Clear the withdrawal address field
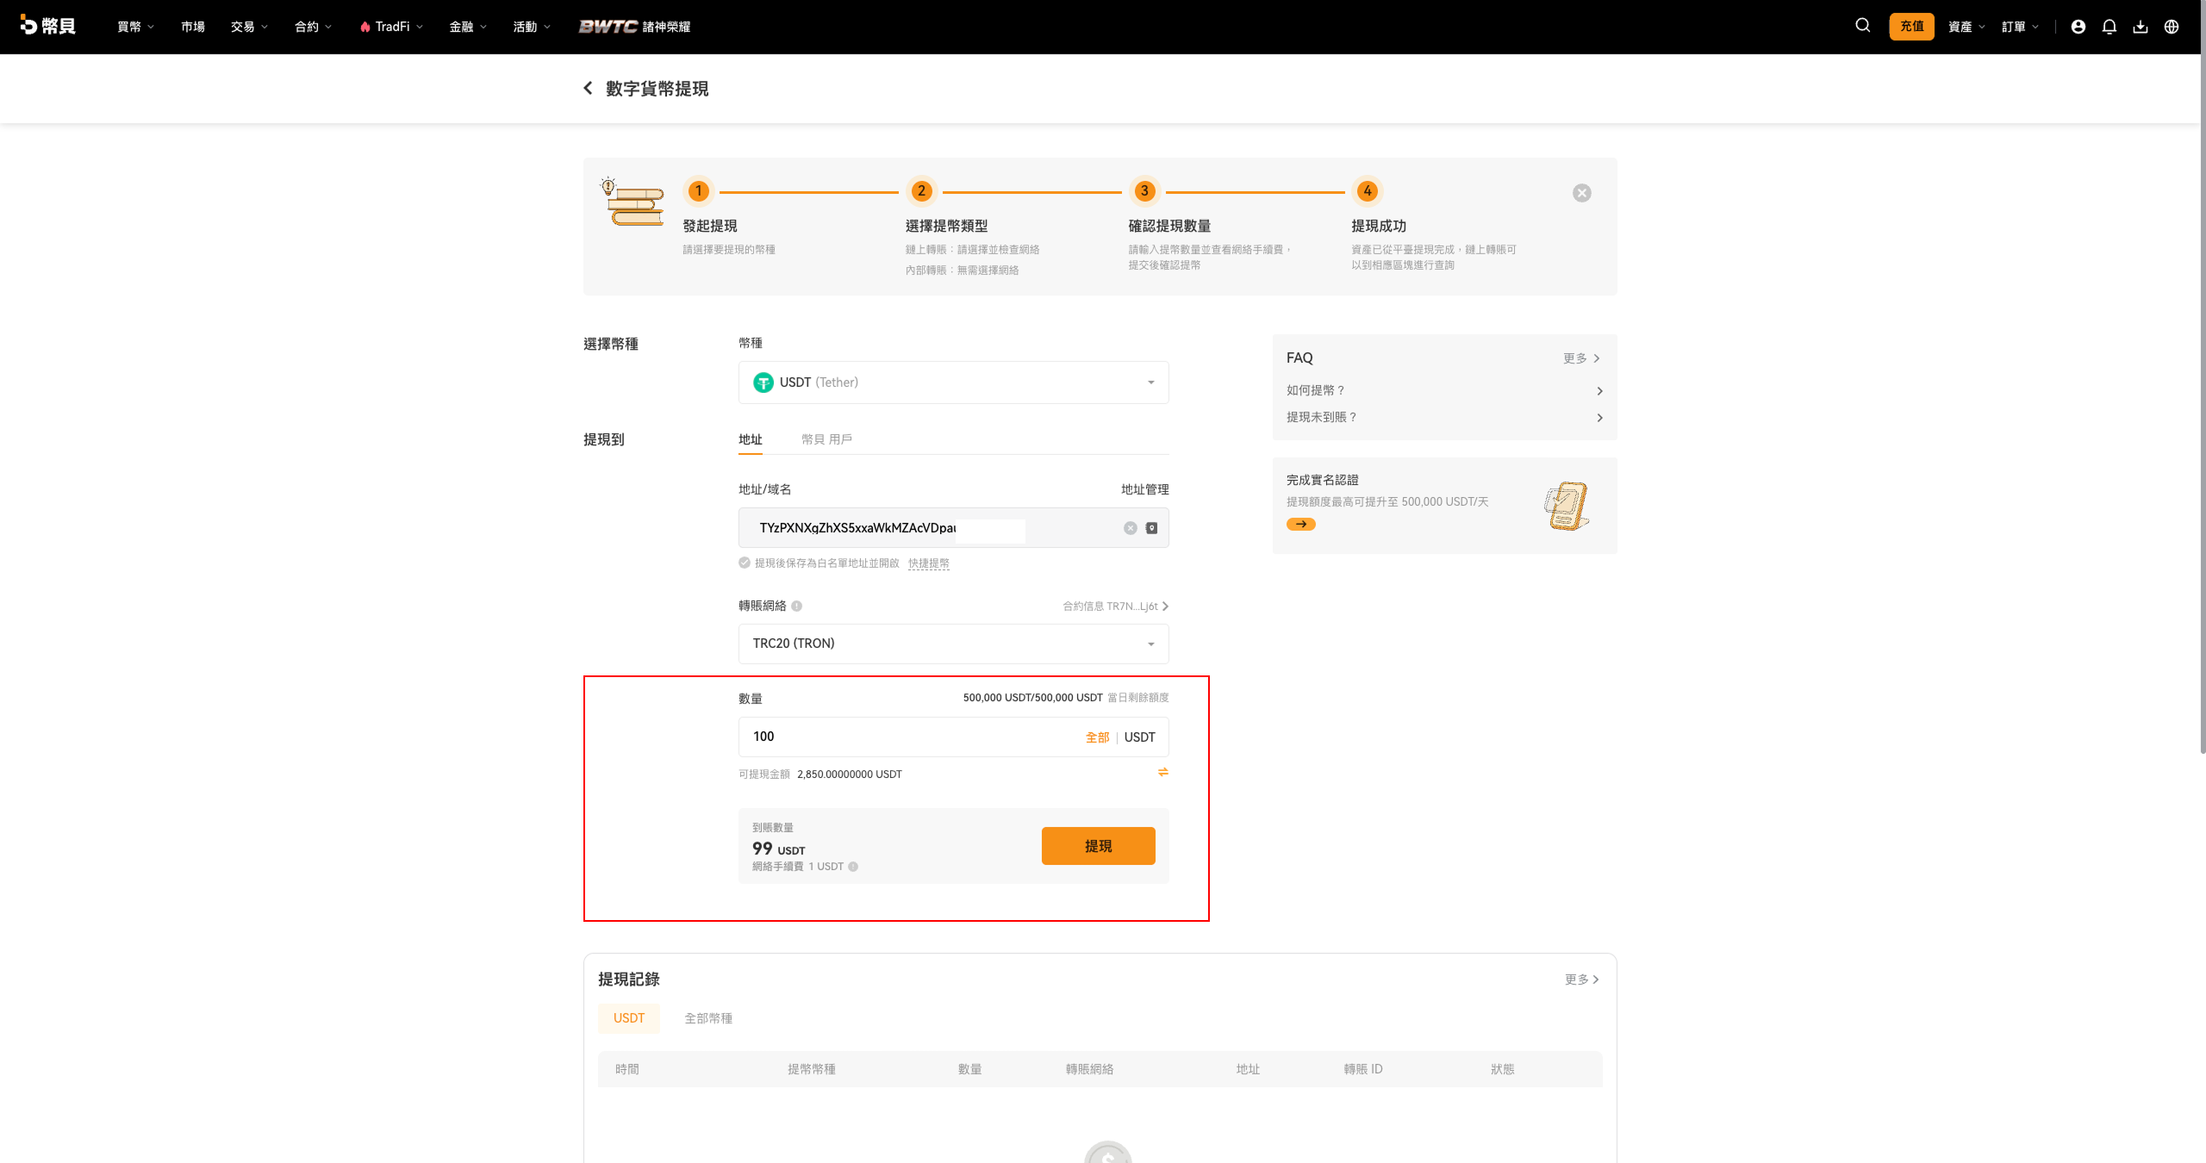This screenshot has height=1163, width=2206. click(x=1130, y=528)
